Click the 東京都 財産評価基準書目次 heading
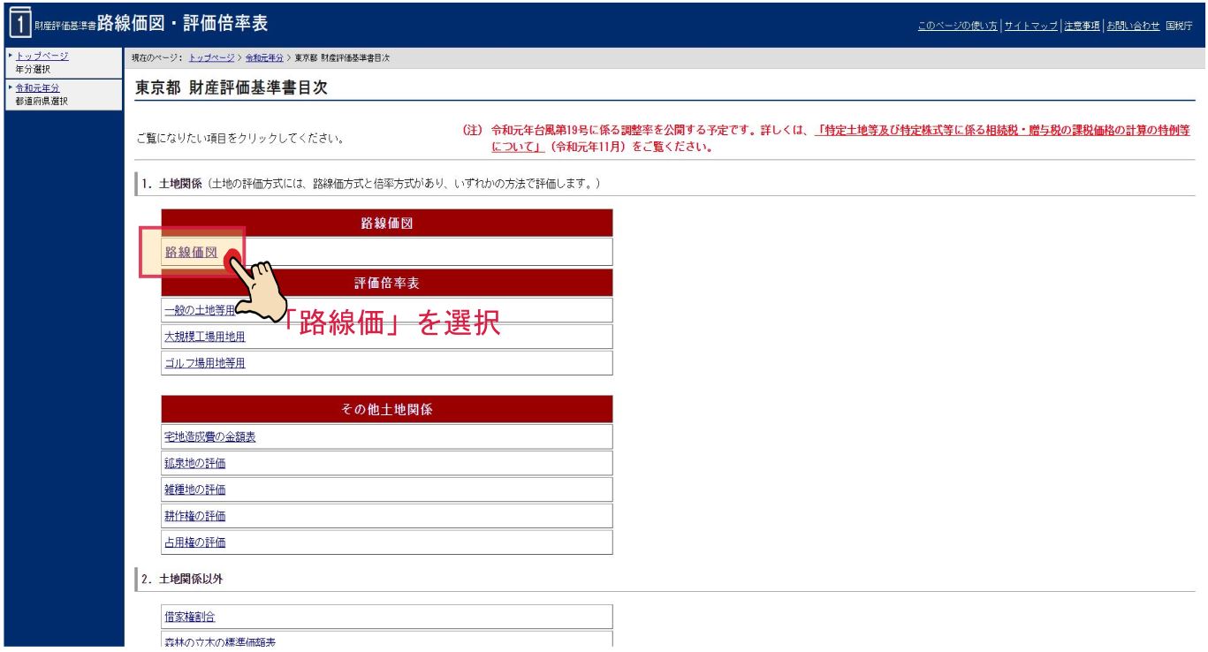The height and width of the screenshot is (652, 1208). [x=232, y=87]
